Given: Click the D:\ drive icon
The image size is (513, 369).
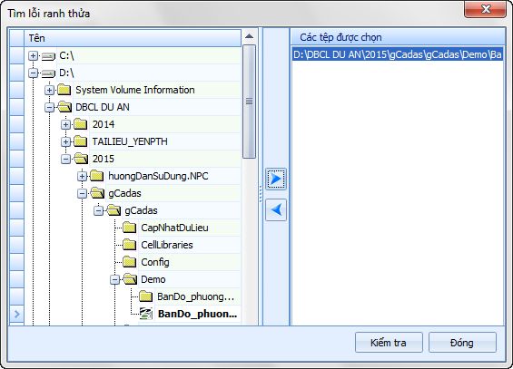Looking at the screenshot, I should click(48, 73).
